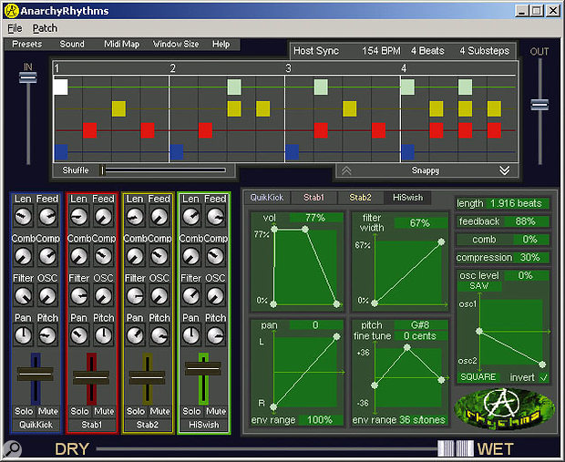Select next preset with down chevron
This screenshot has height=462, width=565.
click(x=505, y=170)
